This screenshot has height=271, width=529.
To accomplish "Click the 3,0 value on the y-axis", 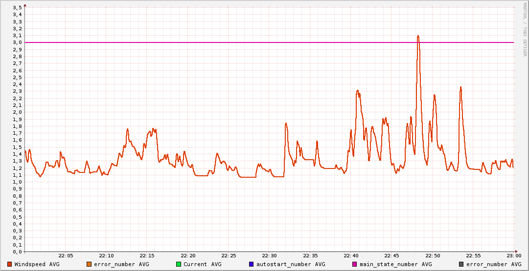I will (17, 42).
